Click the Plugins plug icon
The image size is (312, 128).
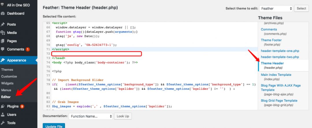pyautogui.click(x=3, y=106)
